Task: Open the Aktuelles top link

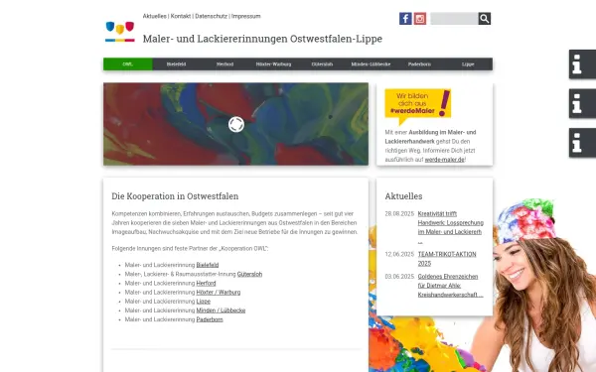Action: pyautogui.click(x=154, y=16)
